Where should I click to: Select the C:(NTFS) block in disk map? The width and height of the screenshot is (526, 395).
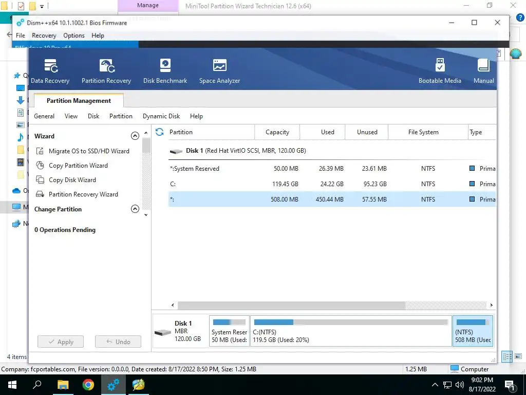[351, 331]
